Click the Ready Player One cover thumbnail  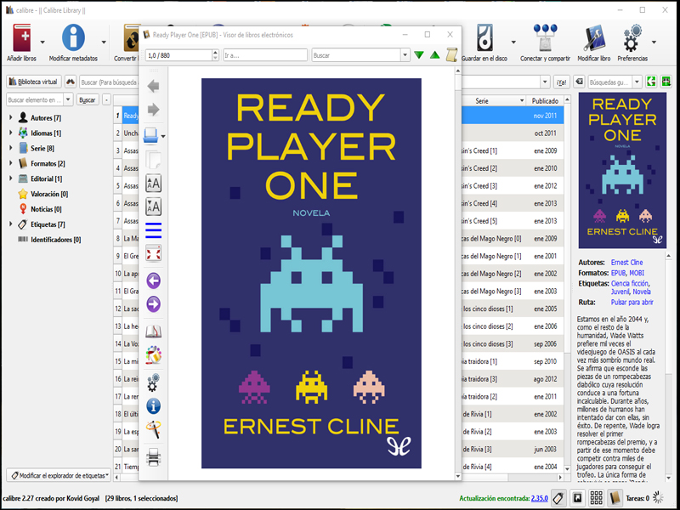tap(622, 170)
